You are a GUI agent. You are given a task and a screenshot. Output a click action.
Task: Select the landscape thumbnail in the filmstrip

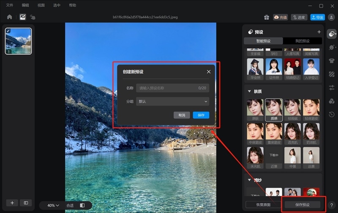click(18, 41)
